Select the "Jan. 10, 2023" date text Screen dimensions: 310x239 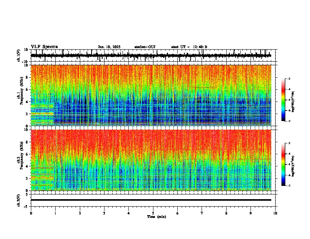click(109, 47)
